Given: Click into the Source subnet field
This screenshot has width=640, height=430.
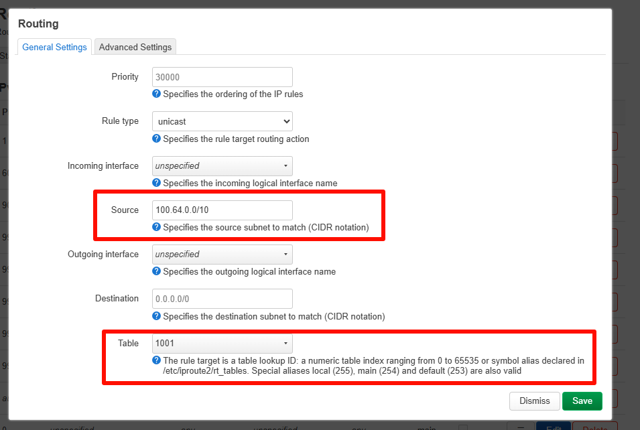Looking at the screenshot, I should pos(222,210).
